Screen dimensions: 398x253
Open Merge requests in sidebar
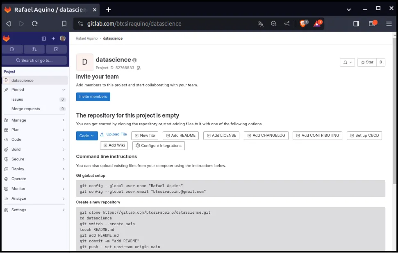click(35, 109)
